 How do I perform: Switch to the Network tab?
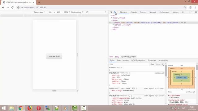[153, 12]
